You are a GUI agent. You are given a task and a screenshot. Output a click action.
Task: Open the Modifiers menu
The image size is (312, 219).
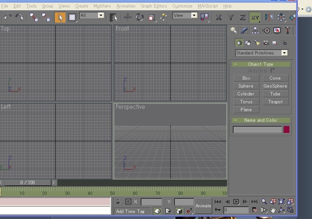pos(102,6)
